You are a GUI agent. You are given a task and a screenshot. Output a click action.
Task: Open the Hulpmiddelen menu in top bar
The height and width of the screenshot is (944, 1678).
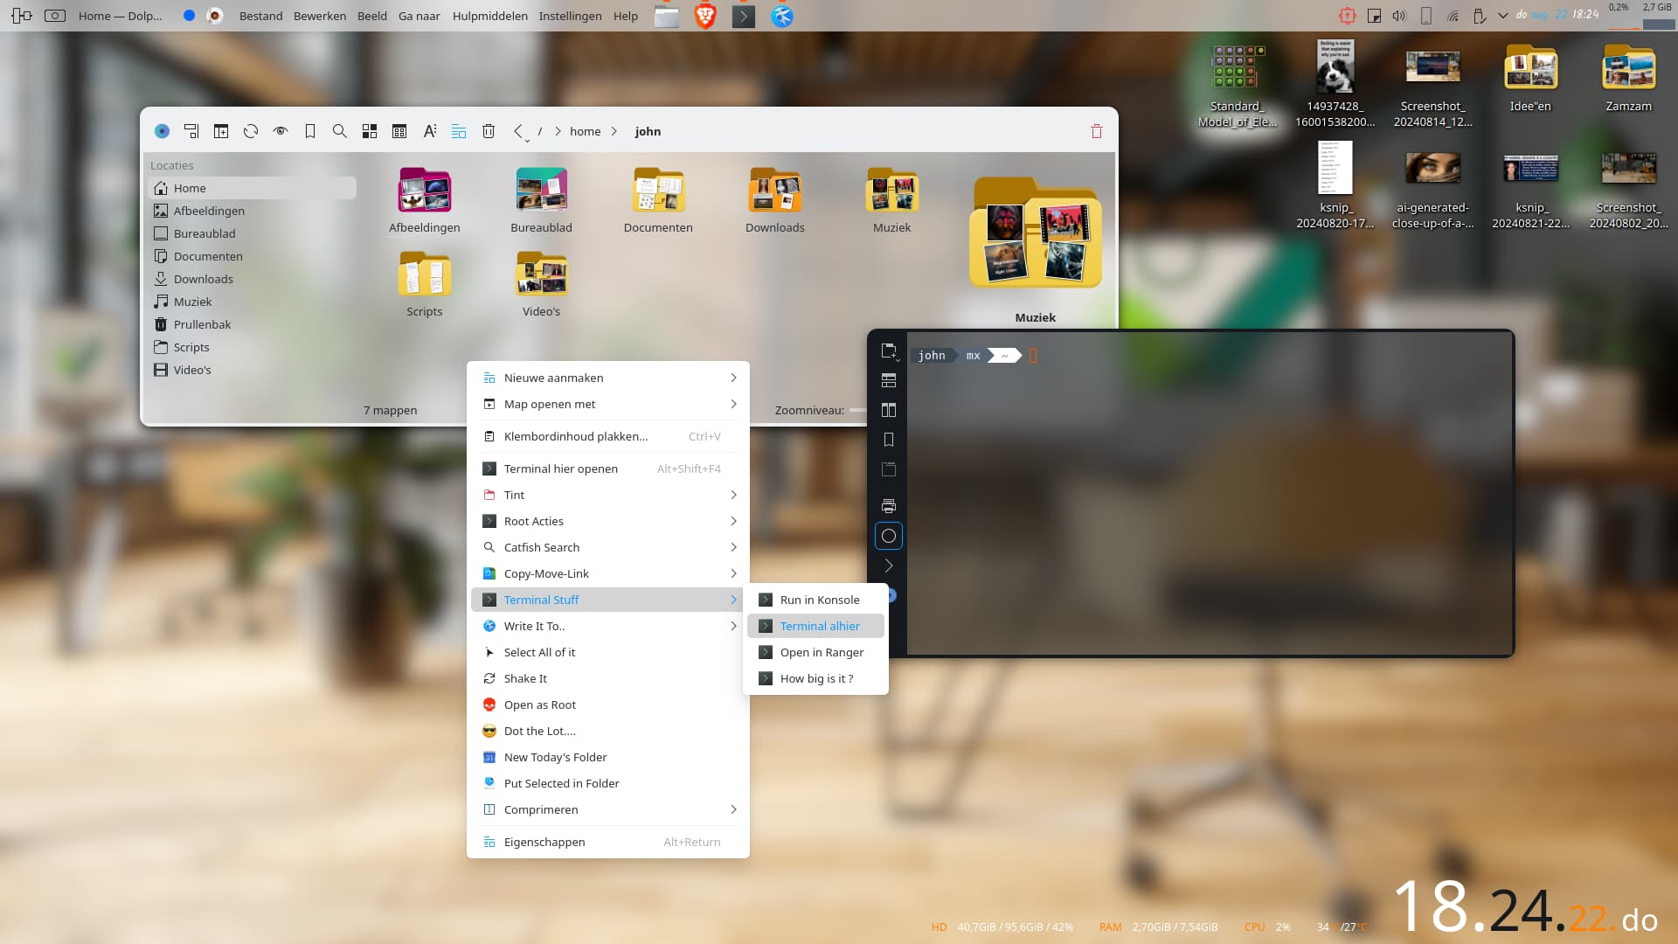coord(489,16)
